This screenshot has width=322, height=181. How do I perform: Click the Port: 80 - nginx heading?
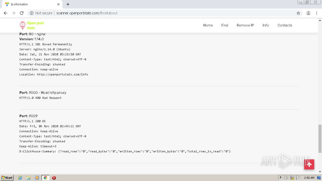coord(32,34)
